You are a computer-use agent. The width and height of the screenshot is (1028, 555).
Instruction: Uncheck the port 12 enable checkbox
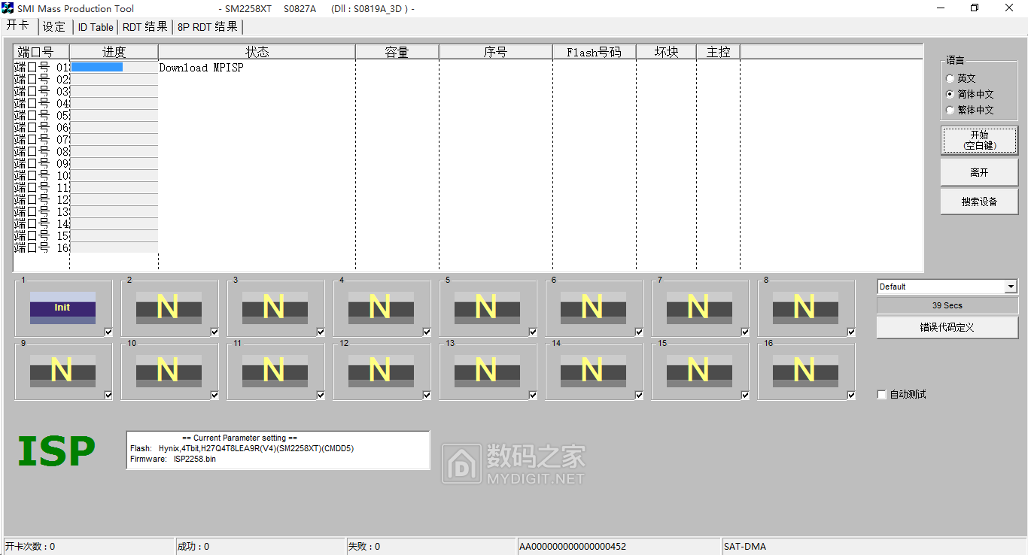click(x=427, y=396)
